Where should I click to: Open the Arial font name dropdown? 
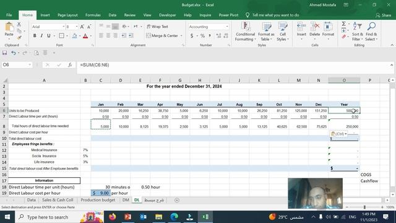[63, 27]
